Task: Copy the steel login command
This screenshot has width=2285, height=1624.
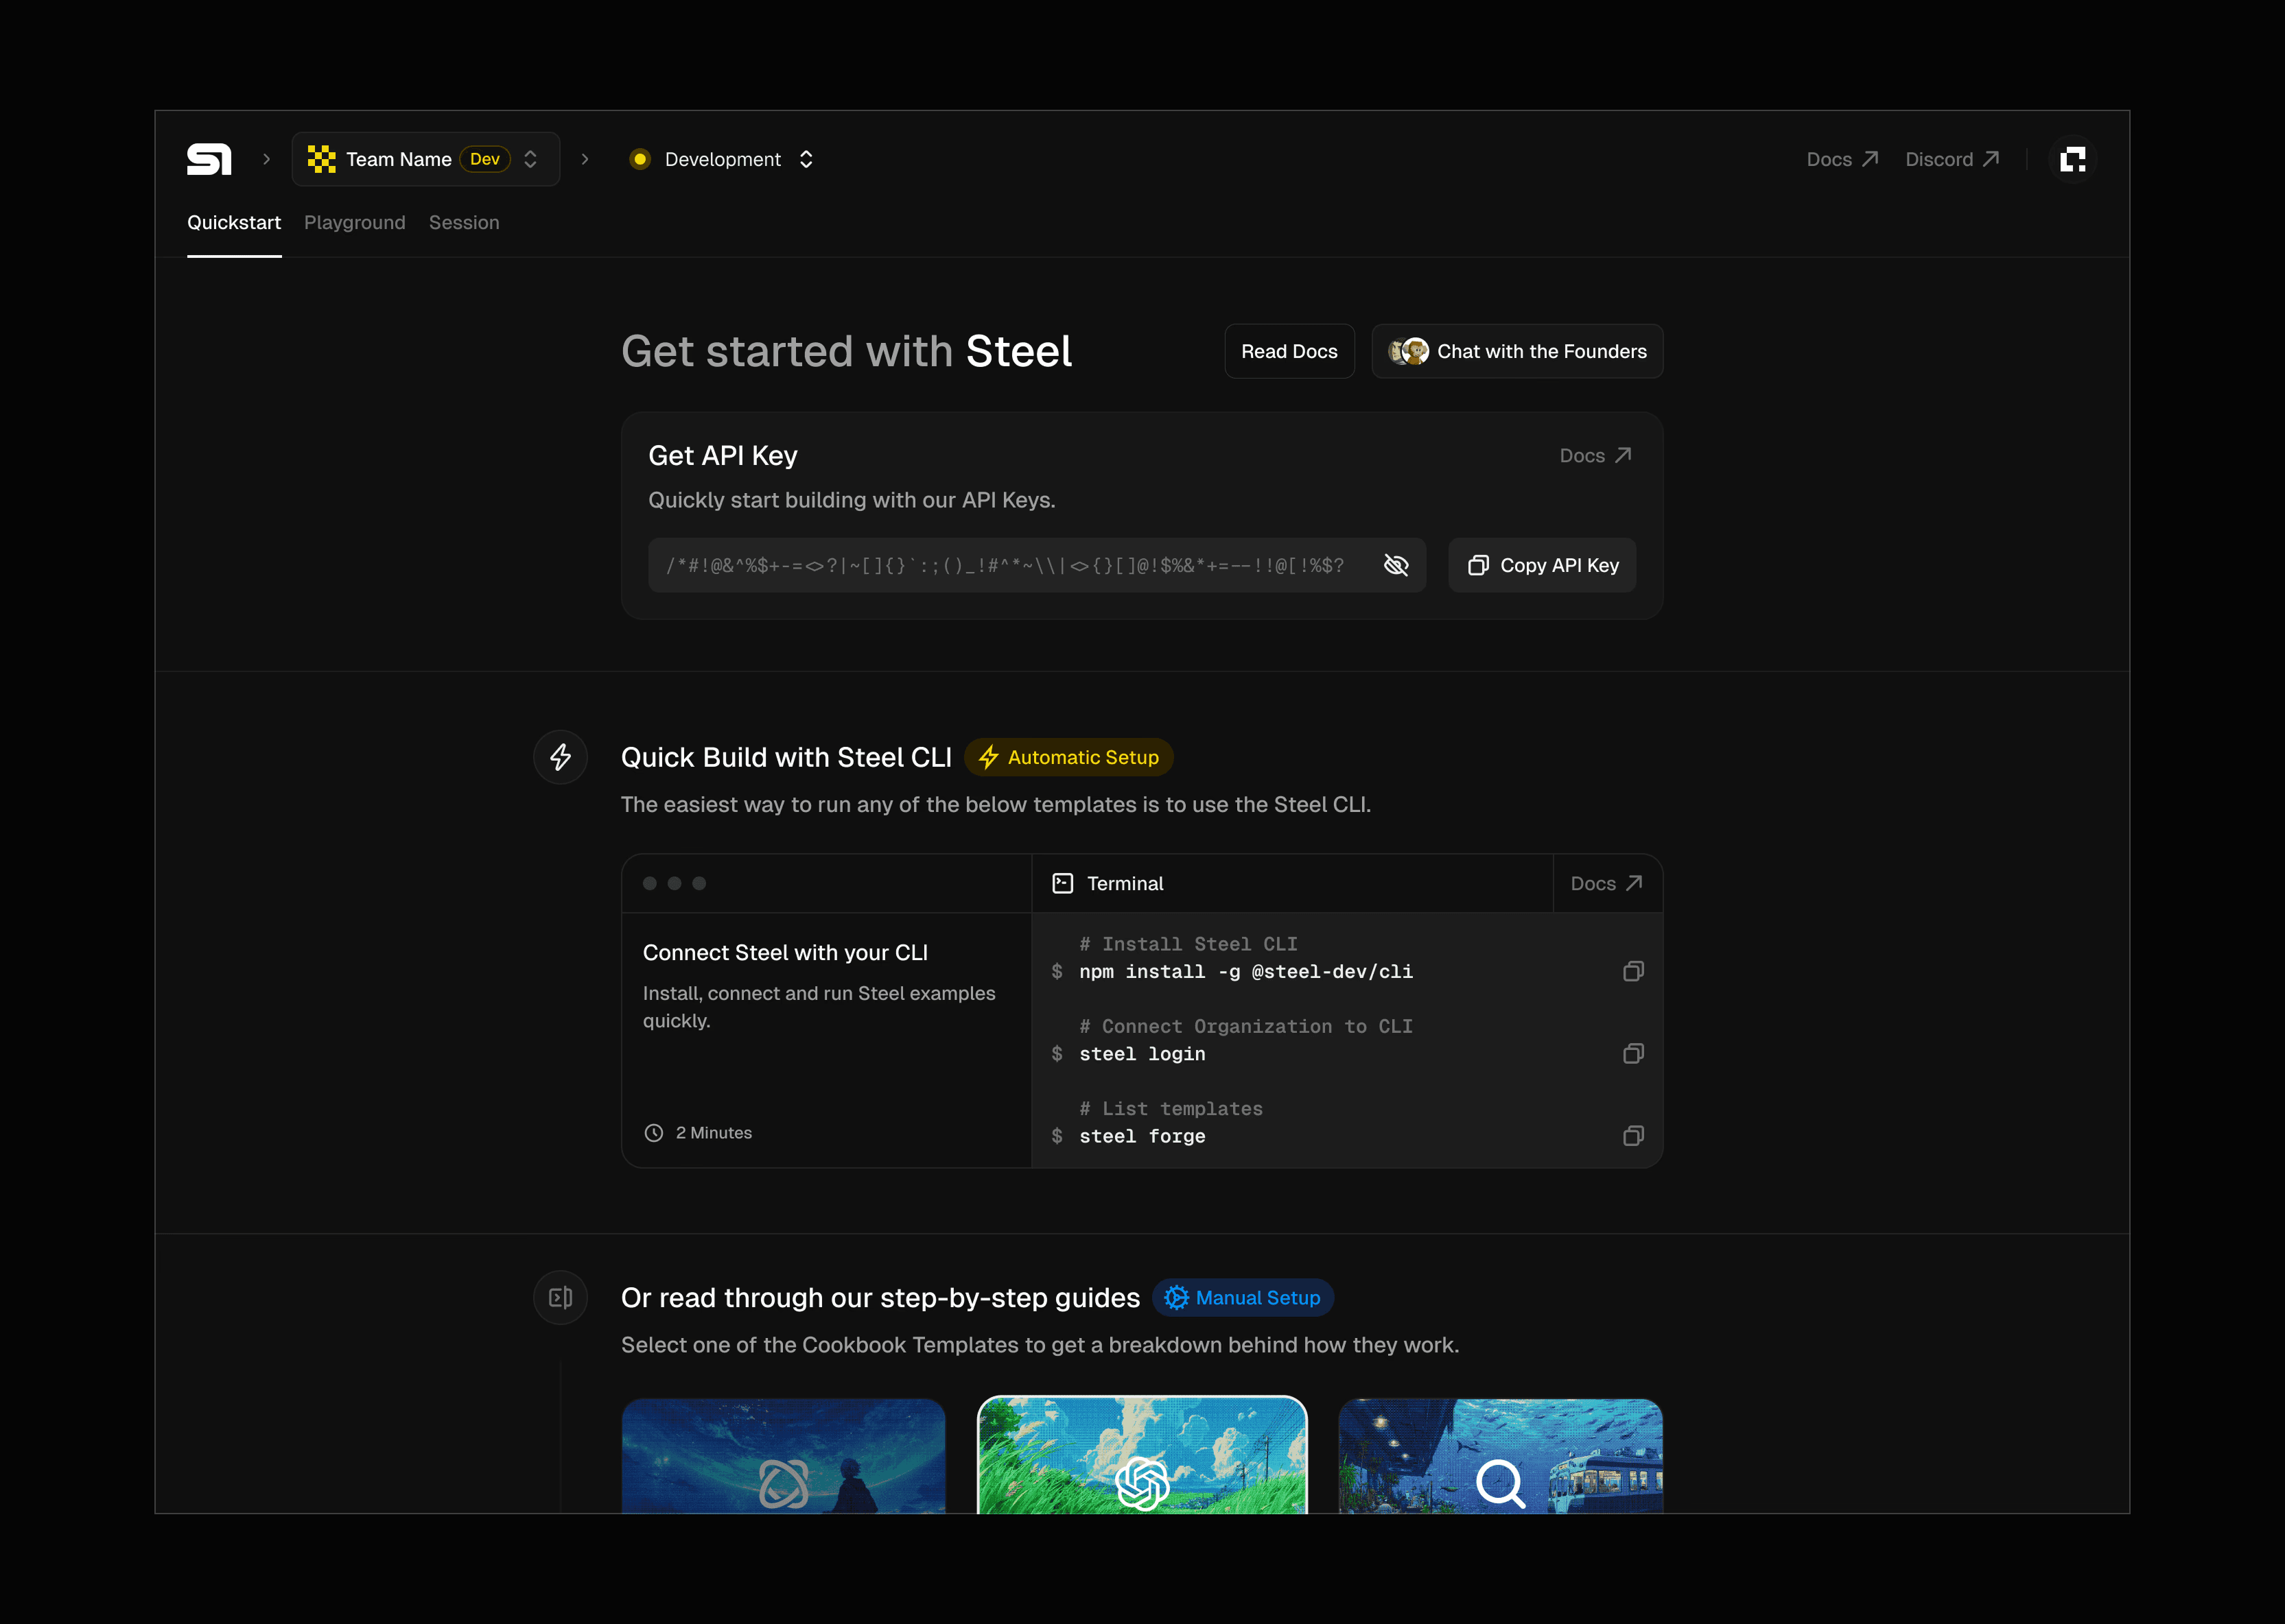Action: [x=1632, y=1053]
